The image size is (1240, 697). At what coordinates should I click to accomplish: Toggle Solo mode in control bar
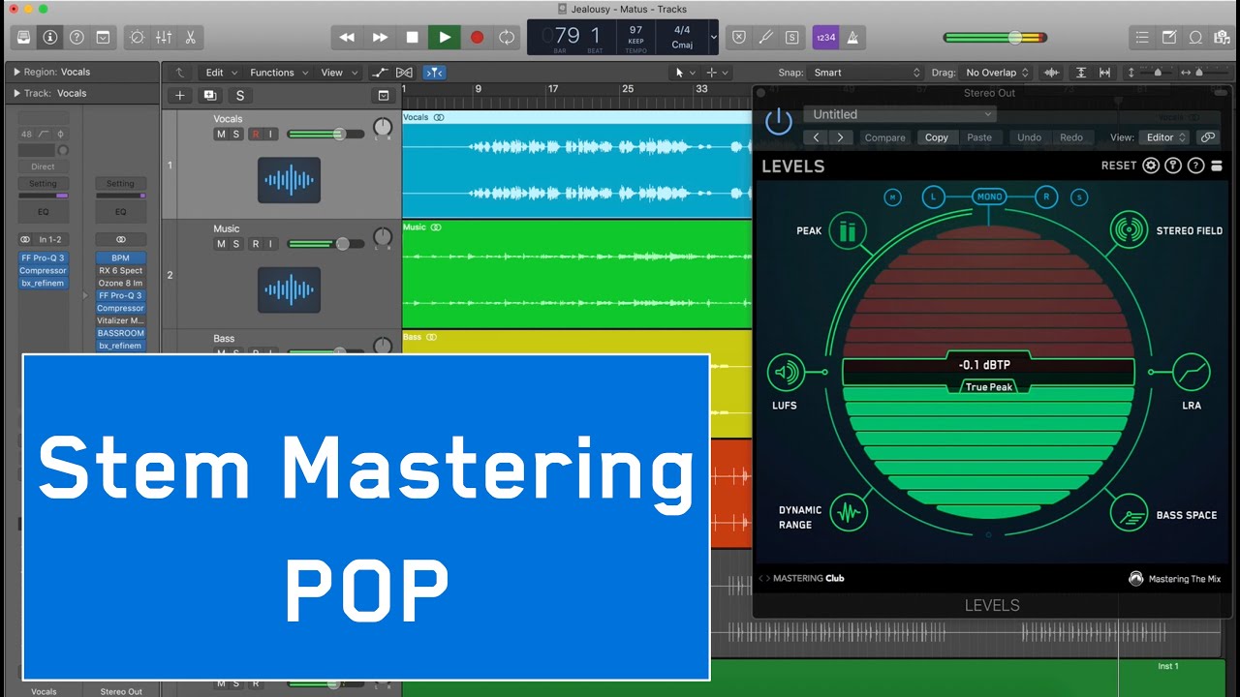tap(792, 37)
